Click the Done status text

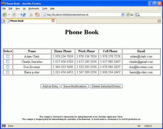point(10,126)
